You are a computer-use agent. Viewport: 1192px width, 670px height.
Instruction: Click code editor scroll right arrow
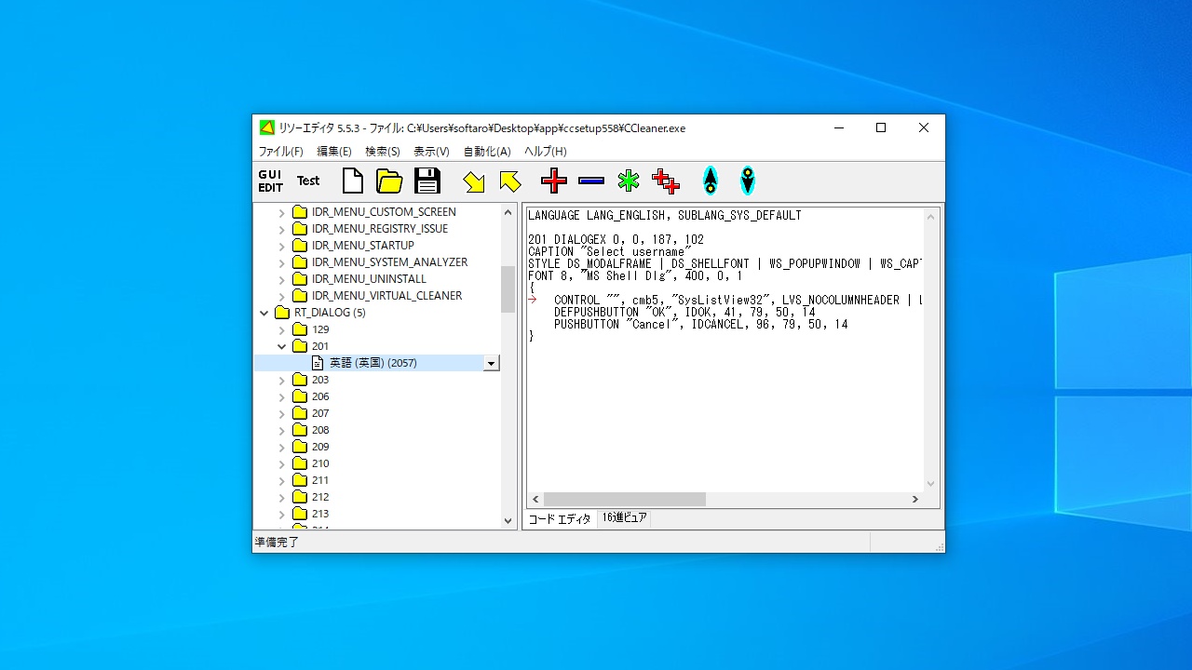[x=915, y=500]
